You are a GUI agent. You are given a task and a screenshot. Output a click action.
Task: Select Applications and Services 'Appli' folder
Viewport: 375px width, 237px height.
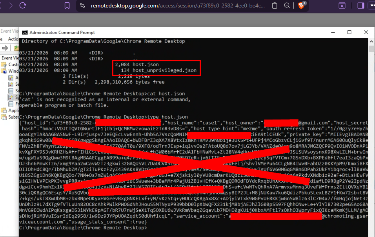pos(10,110)
